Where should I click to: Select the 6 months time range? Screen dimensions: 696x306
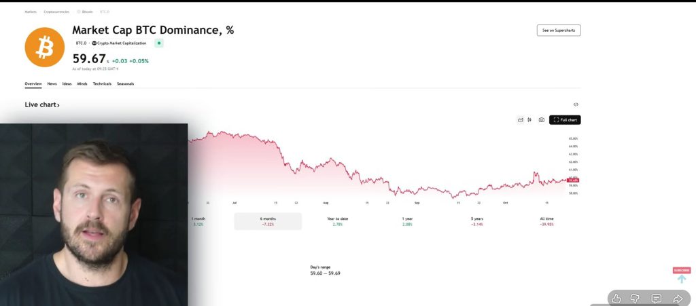(x=268, y=221)
